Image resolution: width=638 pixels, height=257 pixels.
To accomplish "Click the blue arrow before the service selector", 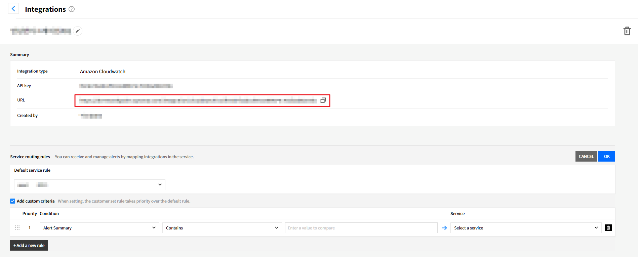I will click(444, 228).
